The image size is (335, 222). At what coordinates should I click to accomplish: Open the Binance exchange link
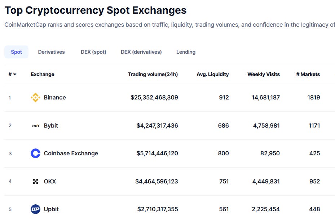pyautogui.click(x=55, y=98)
